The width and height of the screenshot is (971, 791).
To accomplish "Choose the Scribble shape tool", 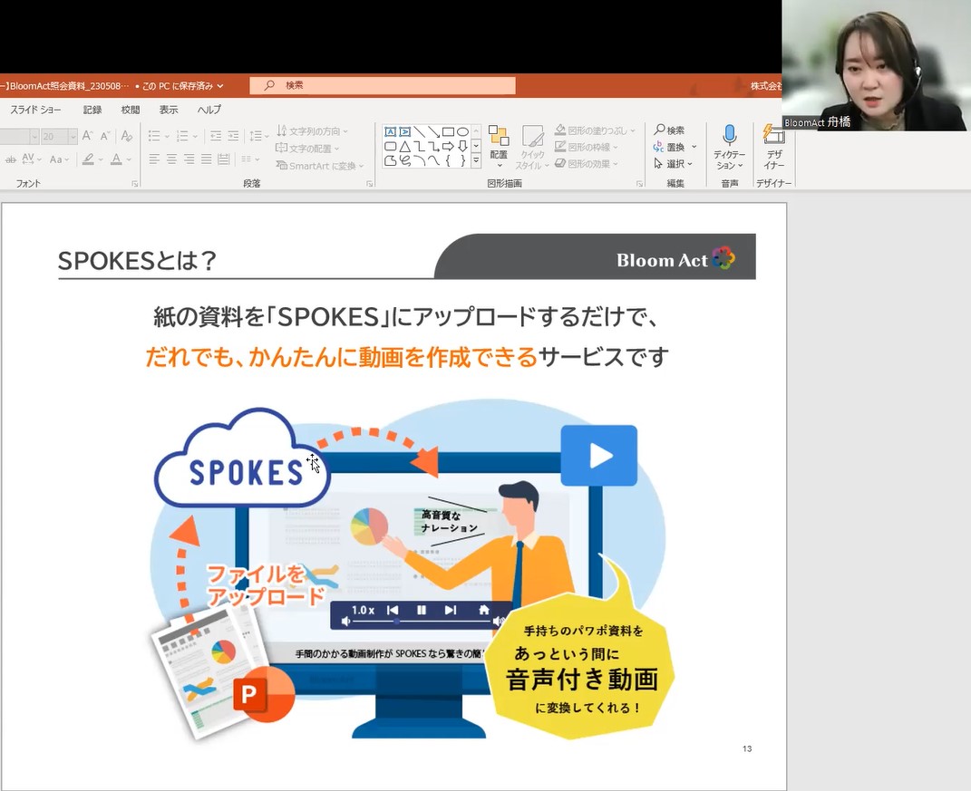I will (x=404, y=161).
